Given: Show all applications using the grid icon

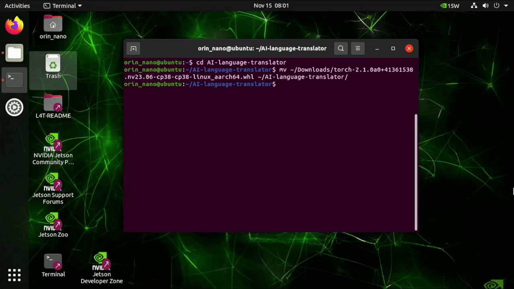Looking at the screenshot, I should point(14,275).
